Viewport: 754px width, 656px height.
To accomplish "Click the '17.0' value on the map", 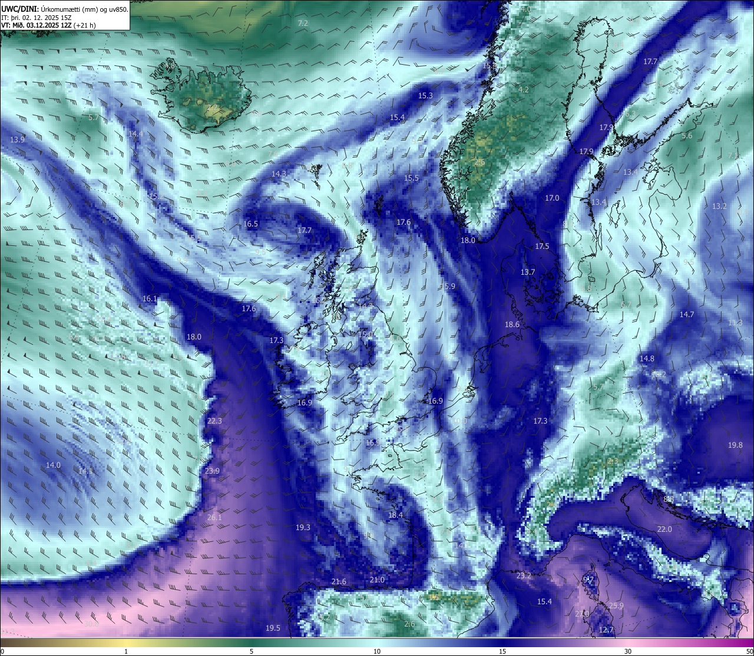I will 552,198.
